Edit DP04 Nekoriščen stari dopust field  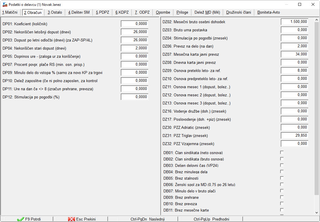pos(134,48)
